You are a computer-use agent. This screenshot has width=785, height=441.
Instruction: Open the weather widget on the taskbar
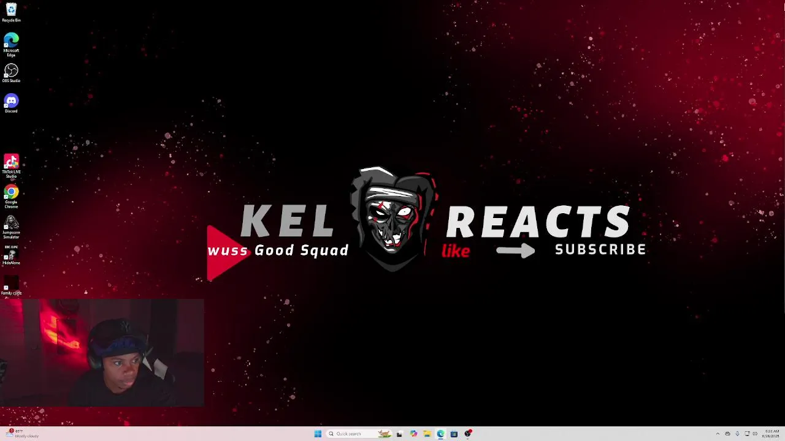(x=22, y=434)
